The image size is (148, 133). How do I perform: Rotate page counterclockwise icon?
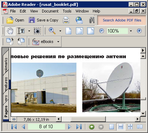[21, 42]
